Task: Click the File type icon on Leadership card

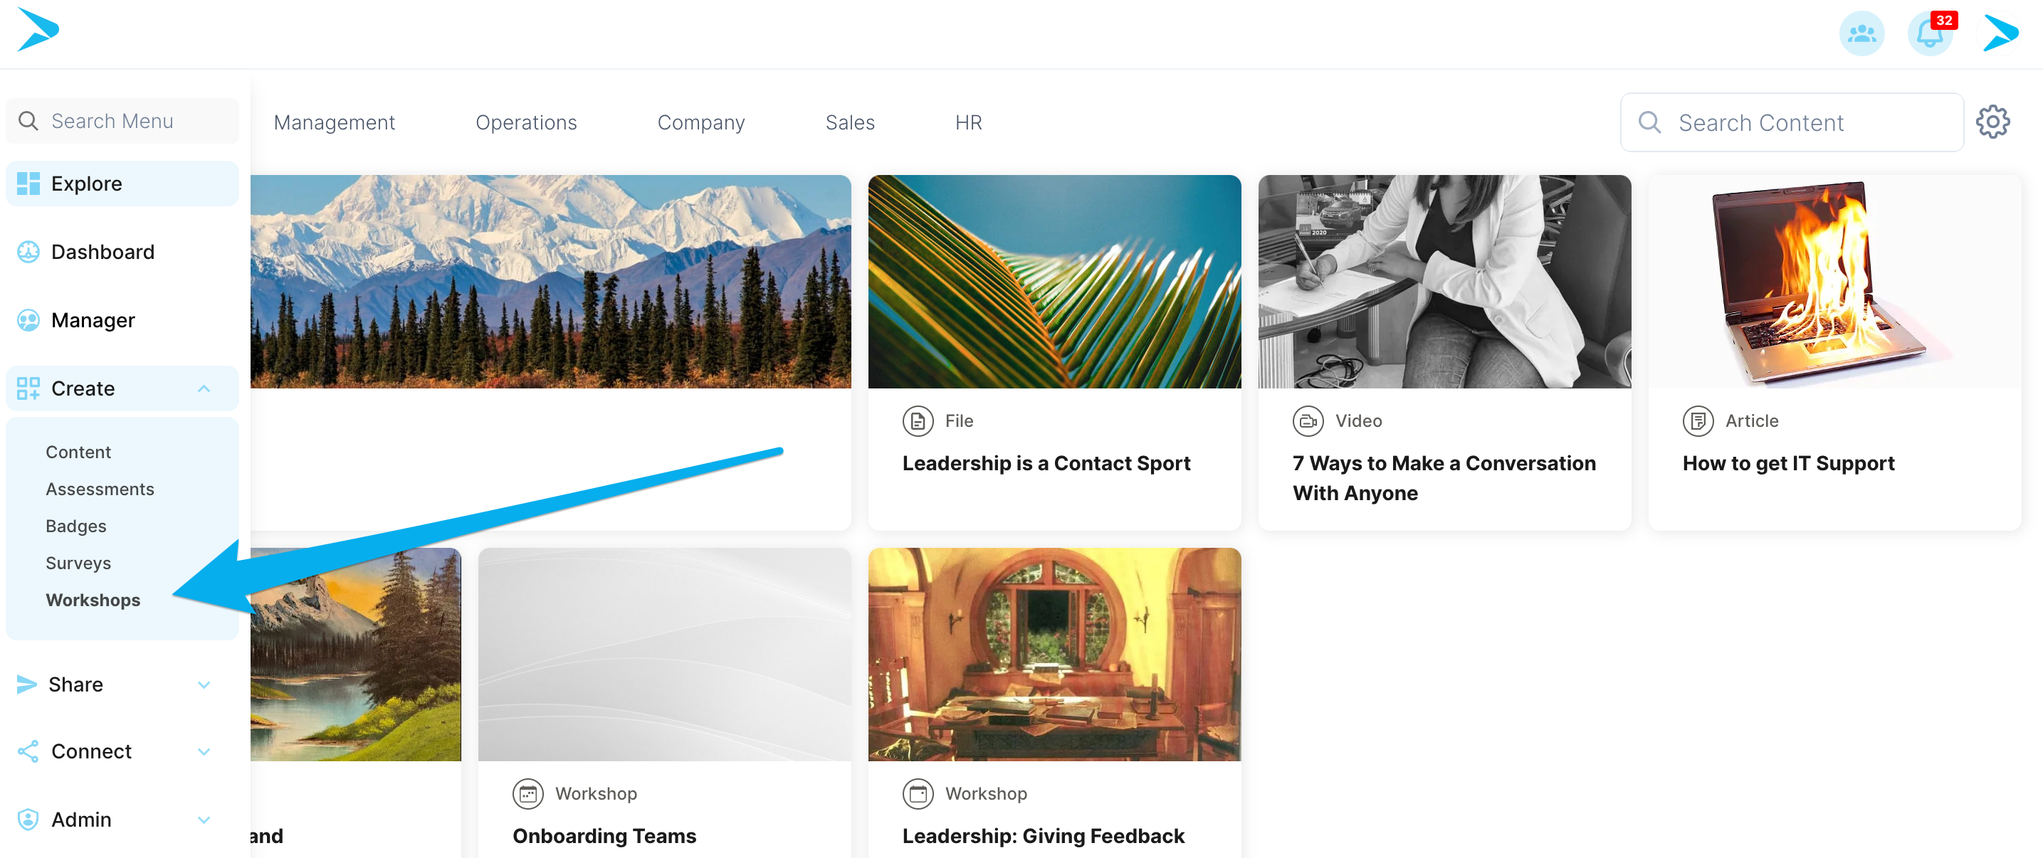Action: [x=918, y=420]
